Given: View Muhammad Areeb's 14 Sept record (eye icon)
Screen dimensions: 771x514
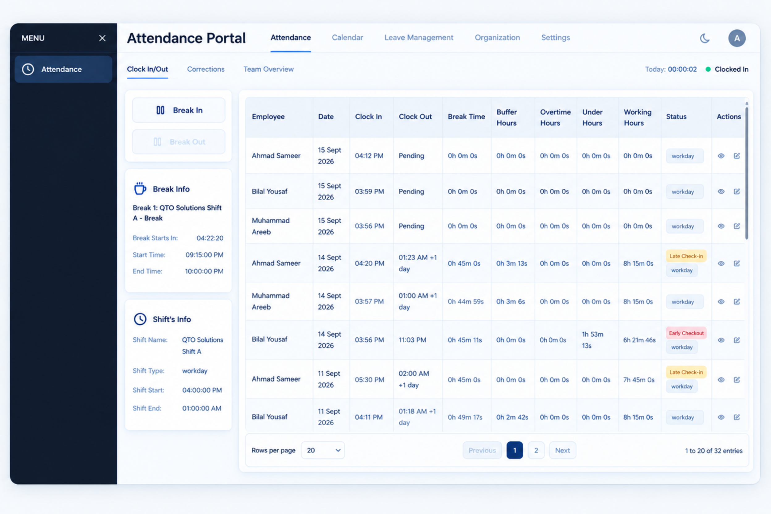Looking at the screenshot, I should click(x=721, y=301).
